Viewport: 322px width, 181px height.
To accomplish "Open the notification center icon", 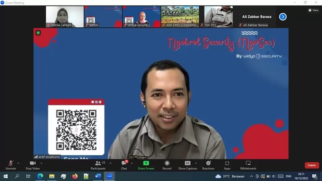I will click(314, 176).
